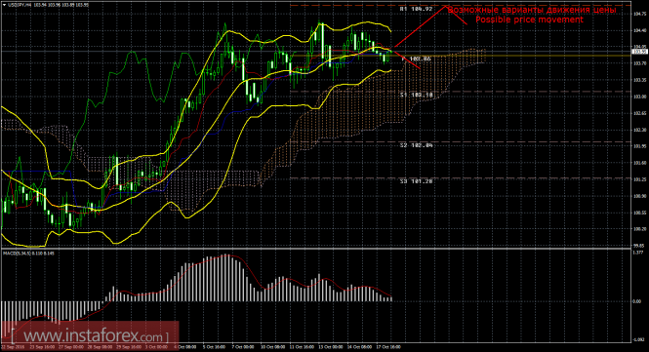Select the R1 104.92 resistance level label
This screenshot has width=649, height=352.
[x=417, y=9]
